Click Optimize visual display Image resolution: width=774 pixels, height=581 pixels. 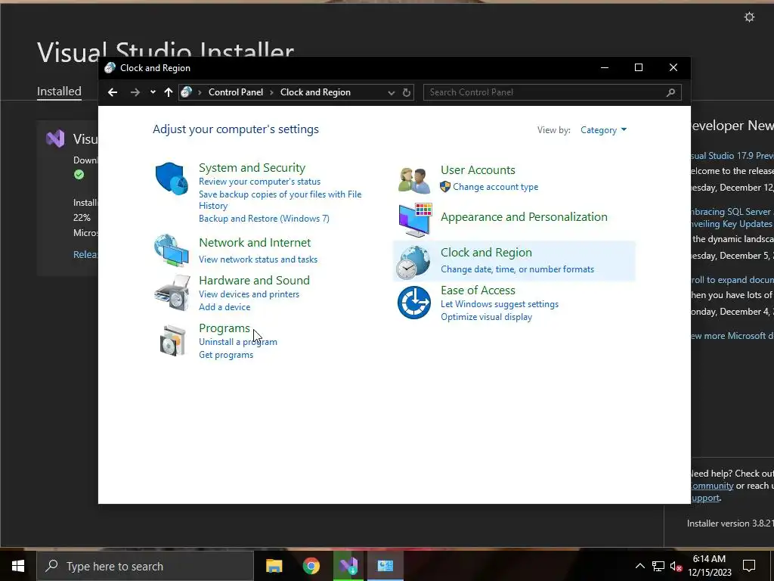486,317
